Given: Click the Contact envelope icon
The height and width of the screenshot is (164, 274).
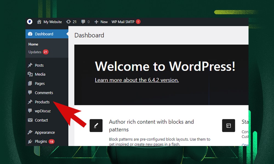Looking at the screenshot, I should point(30,120).
